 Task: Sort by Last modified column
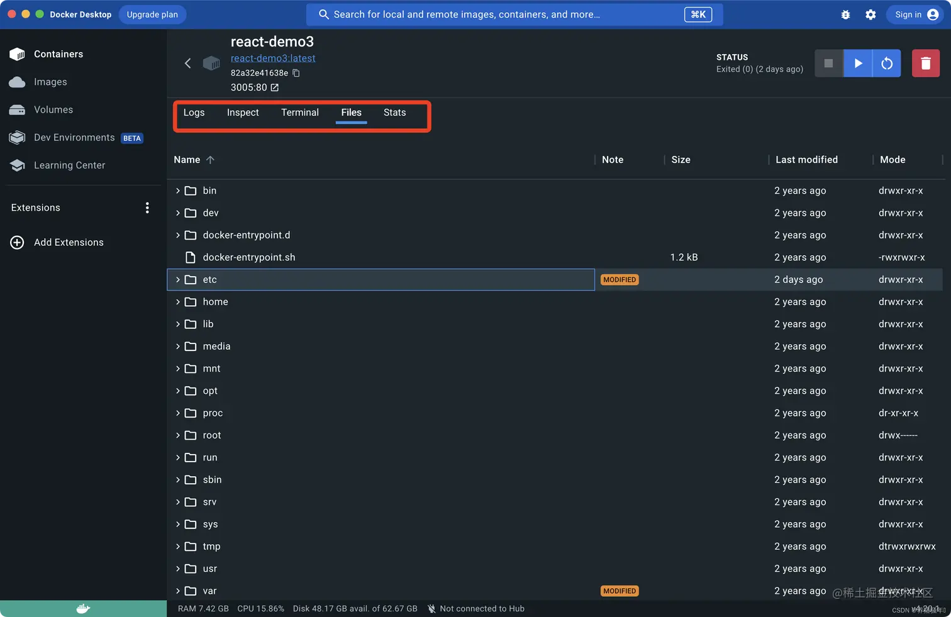pyautogui.click(x=806, y=160)
